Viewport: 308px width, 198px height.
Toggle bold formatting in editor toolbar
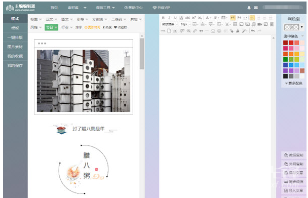tap(163, 18)
